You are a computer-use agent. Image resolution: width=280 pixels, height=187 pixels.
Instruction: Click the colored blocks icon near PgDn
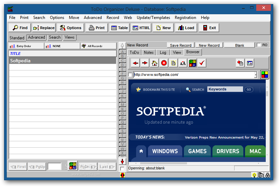pos(73,166)
